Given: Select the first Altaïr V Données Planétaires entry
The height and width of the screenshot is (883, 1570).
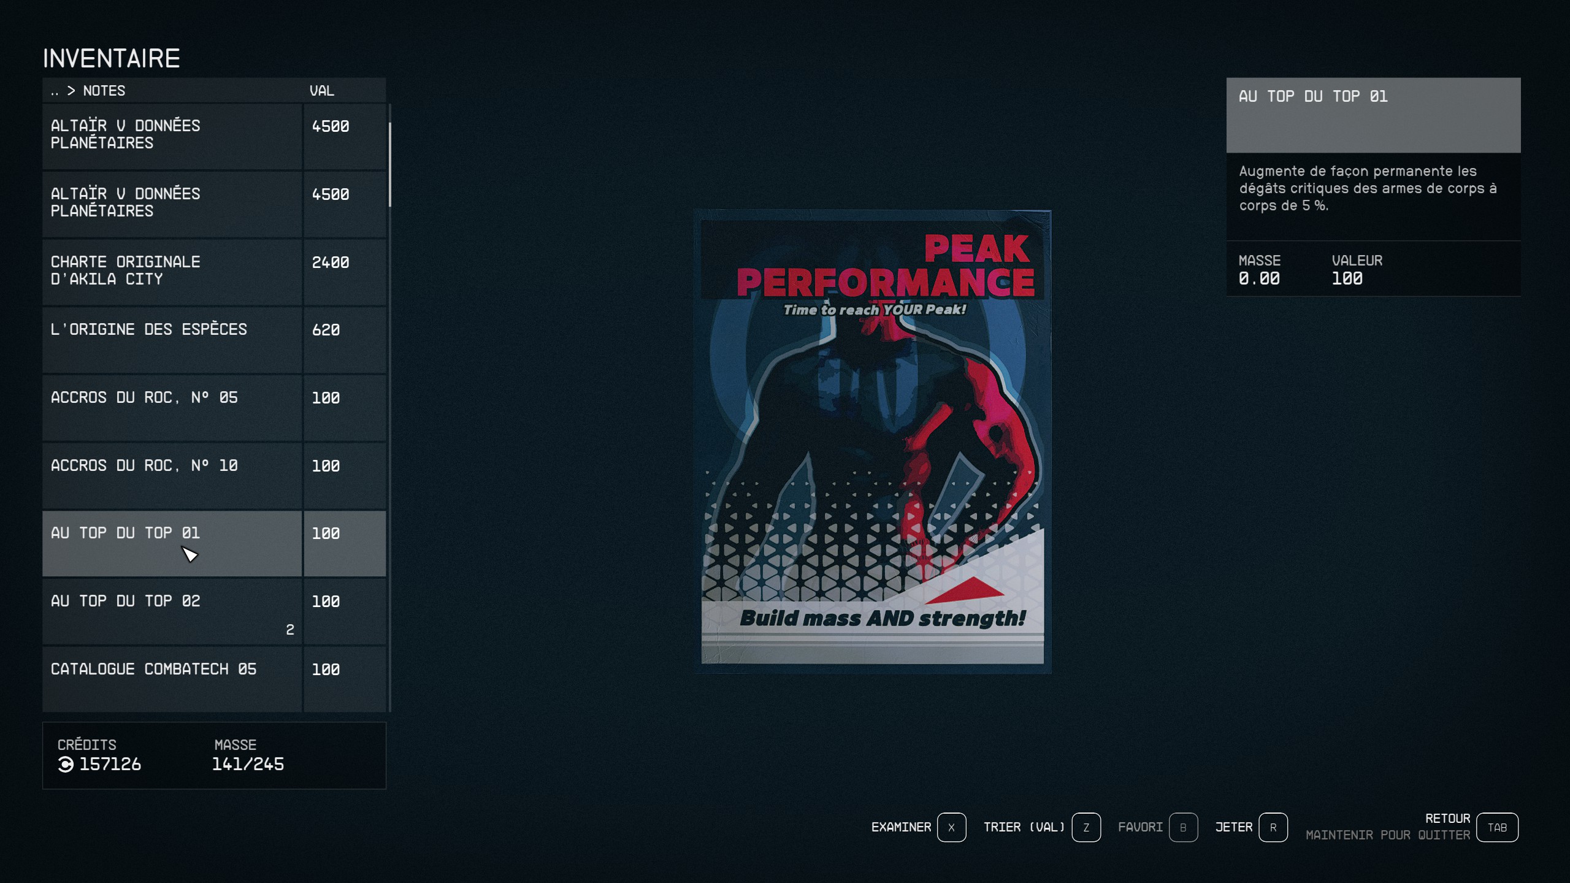Looking at the screenshot, I should pyautogui.click(x=172, y=135).
